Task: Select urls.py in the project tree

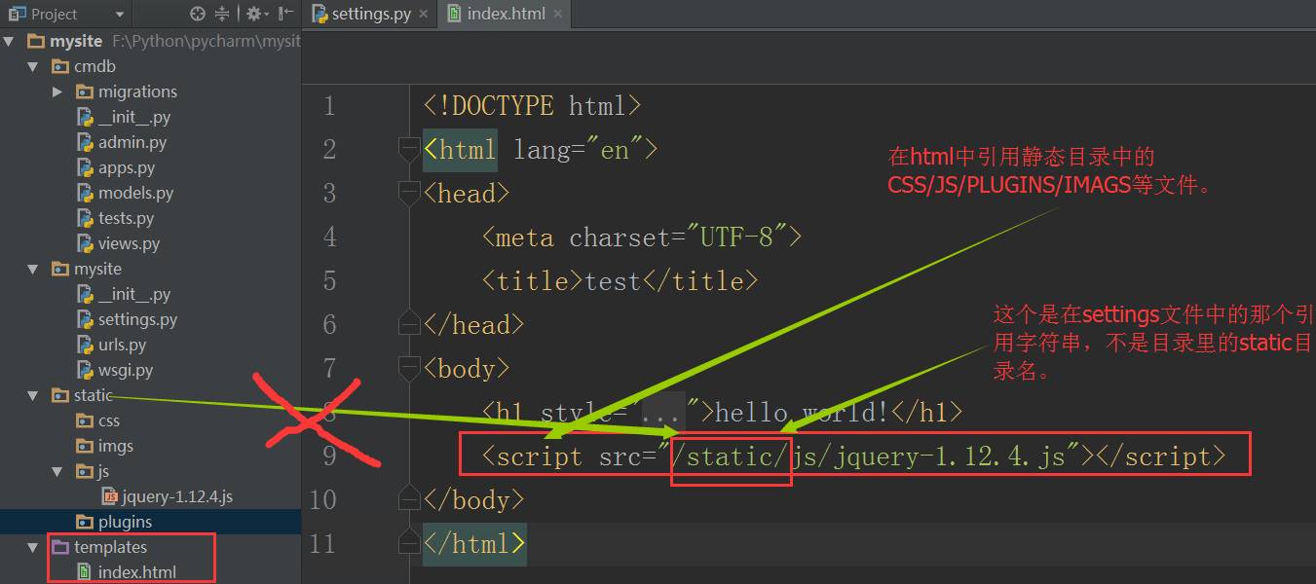Action: coord(122,345)
